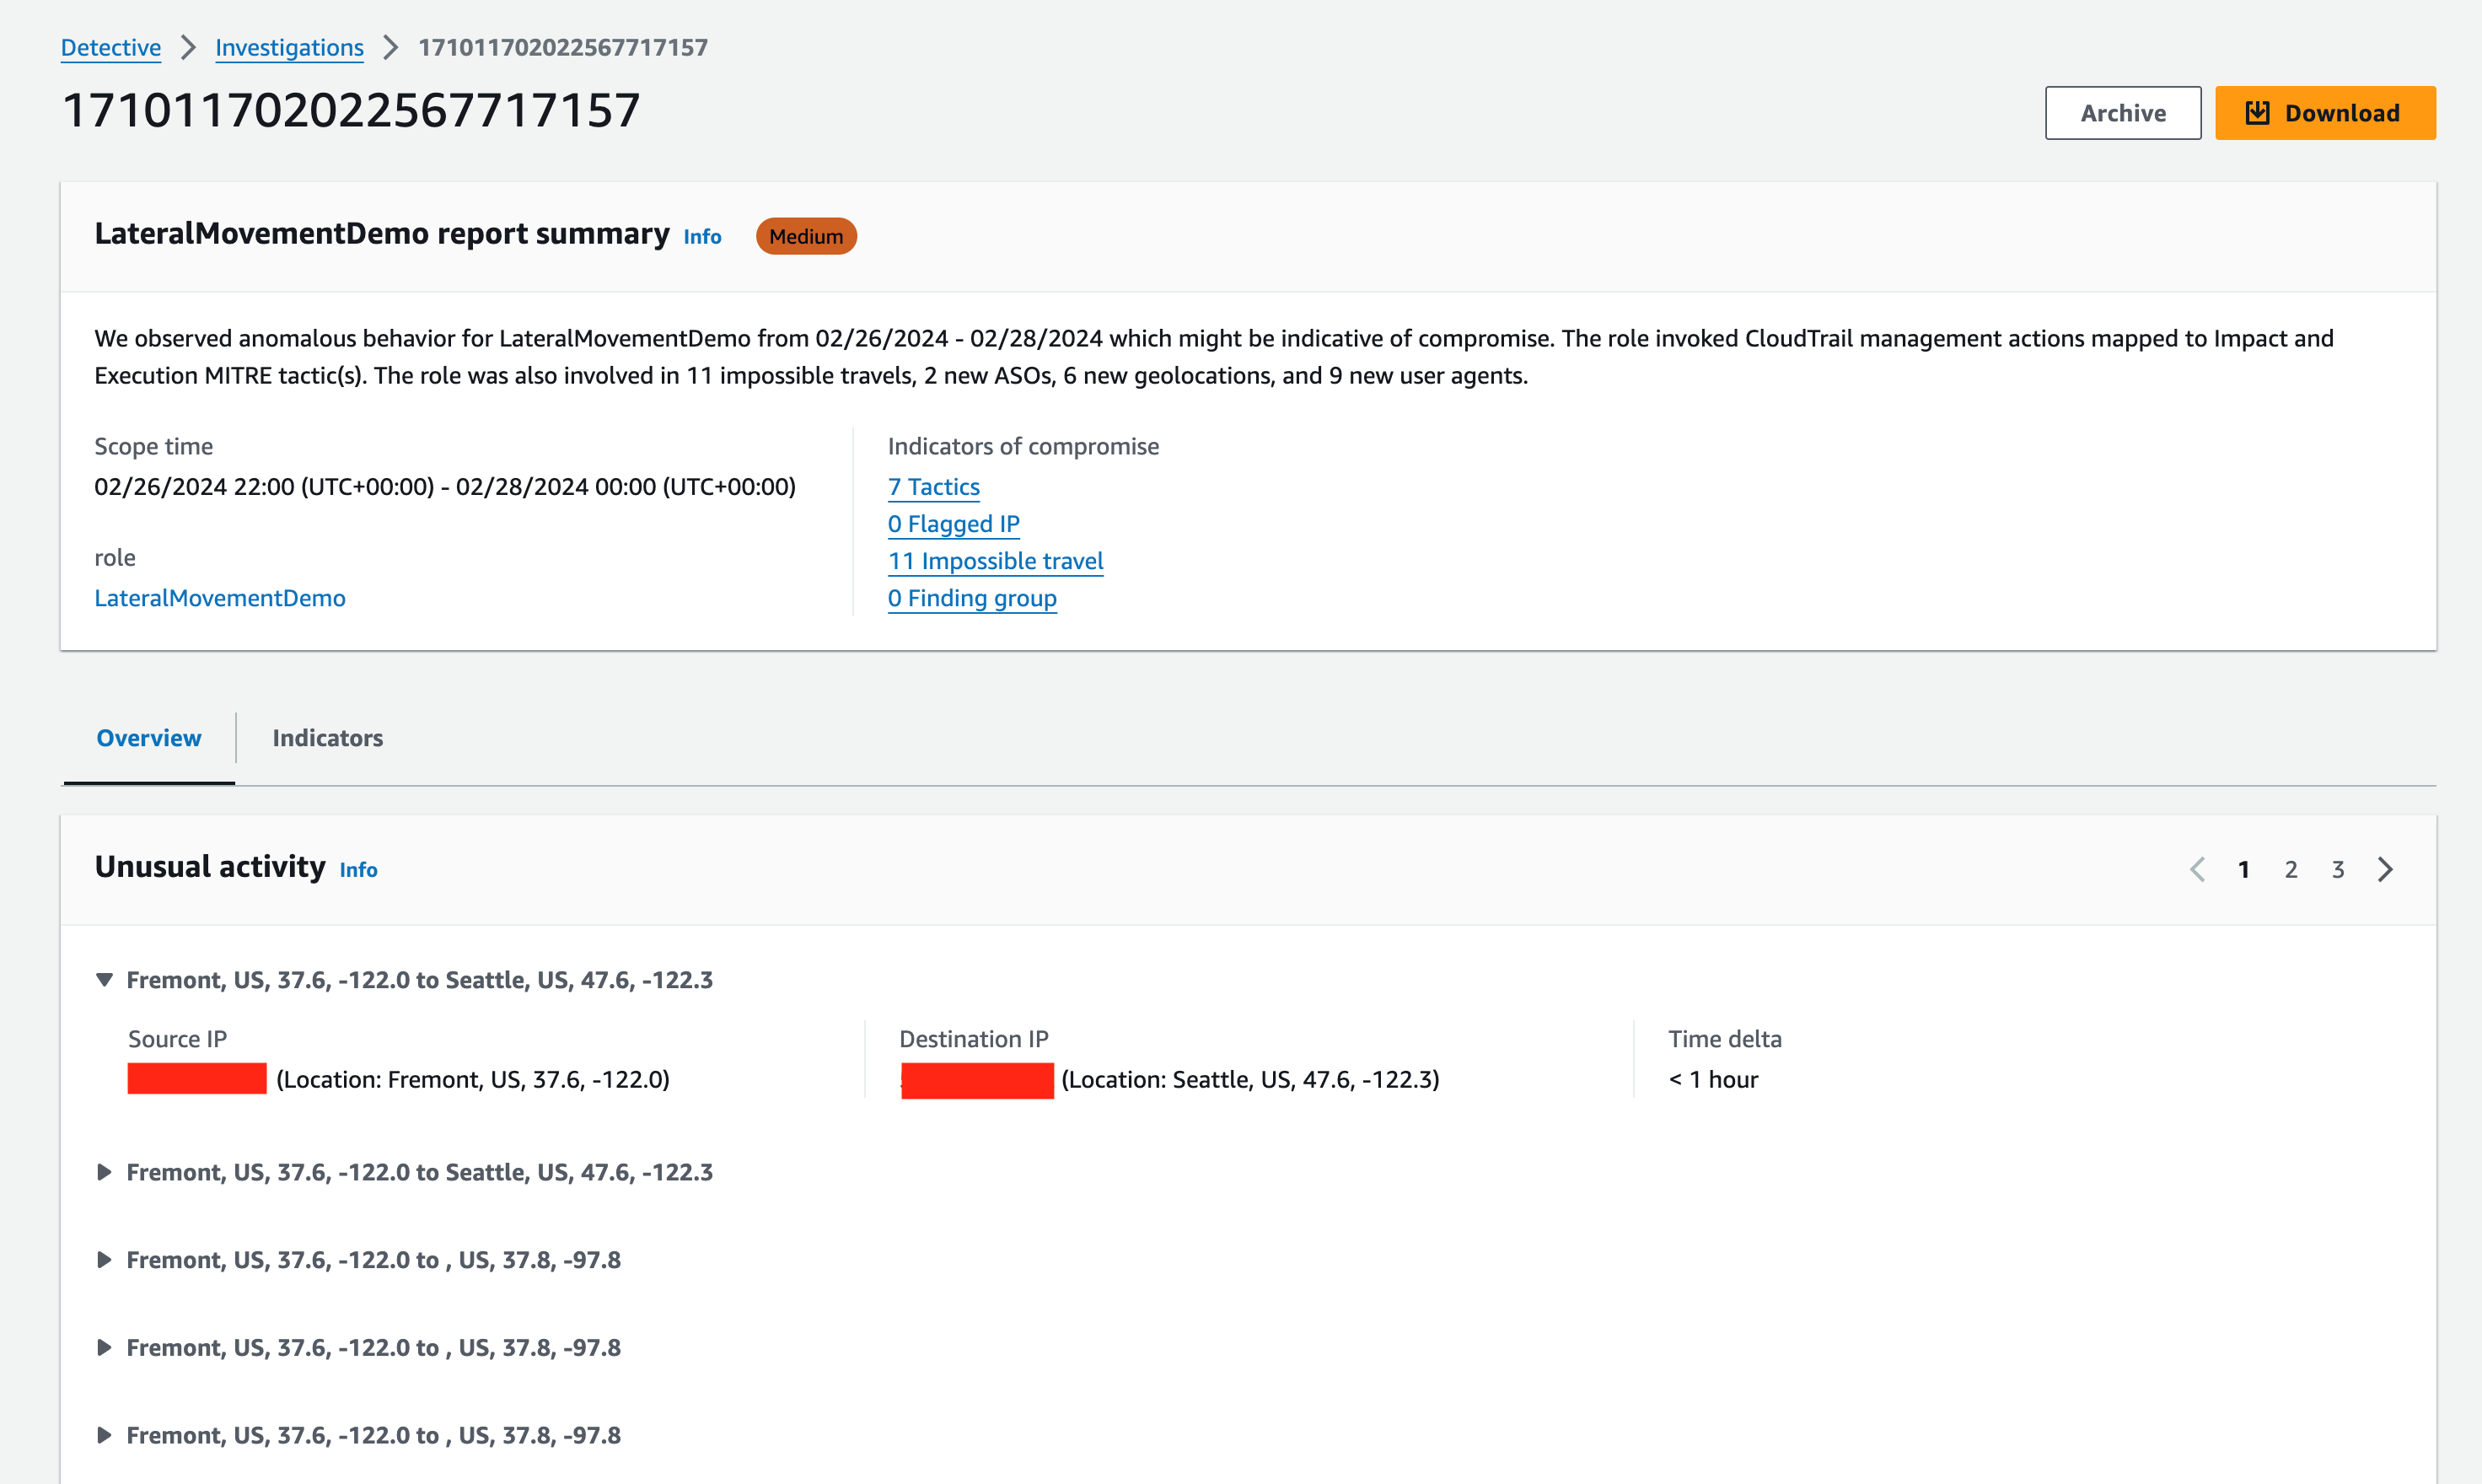Expand the second Fremont to Seattle entry
Screen dimensions: 2482x1484
point(104,1172)
